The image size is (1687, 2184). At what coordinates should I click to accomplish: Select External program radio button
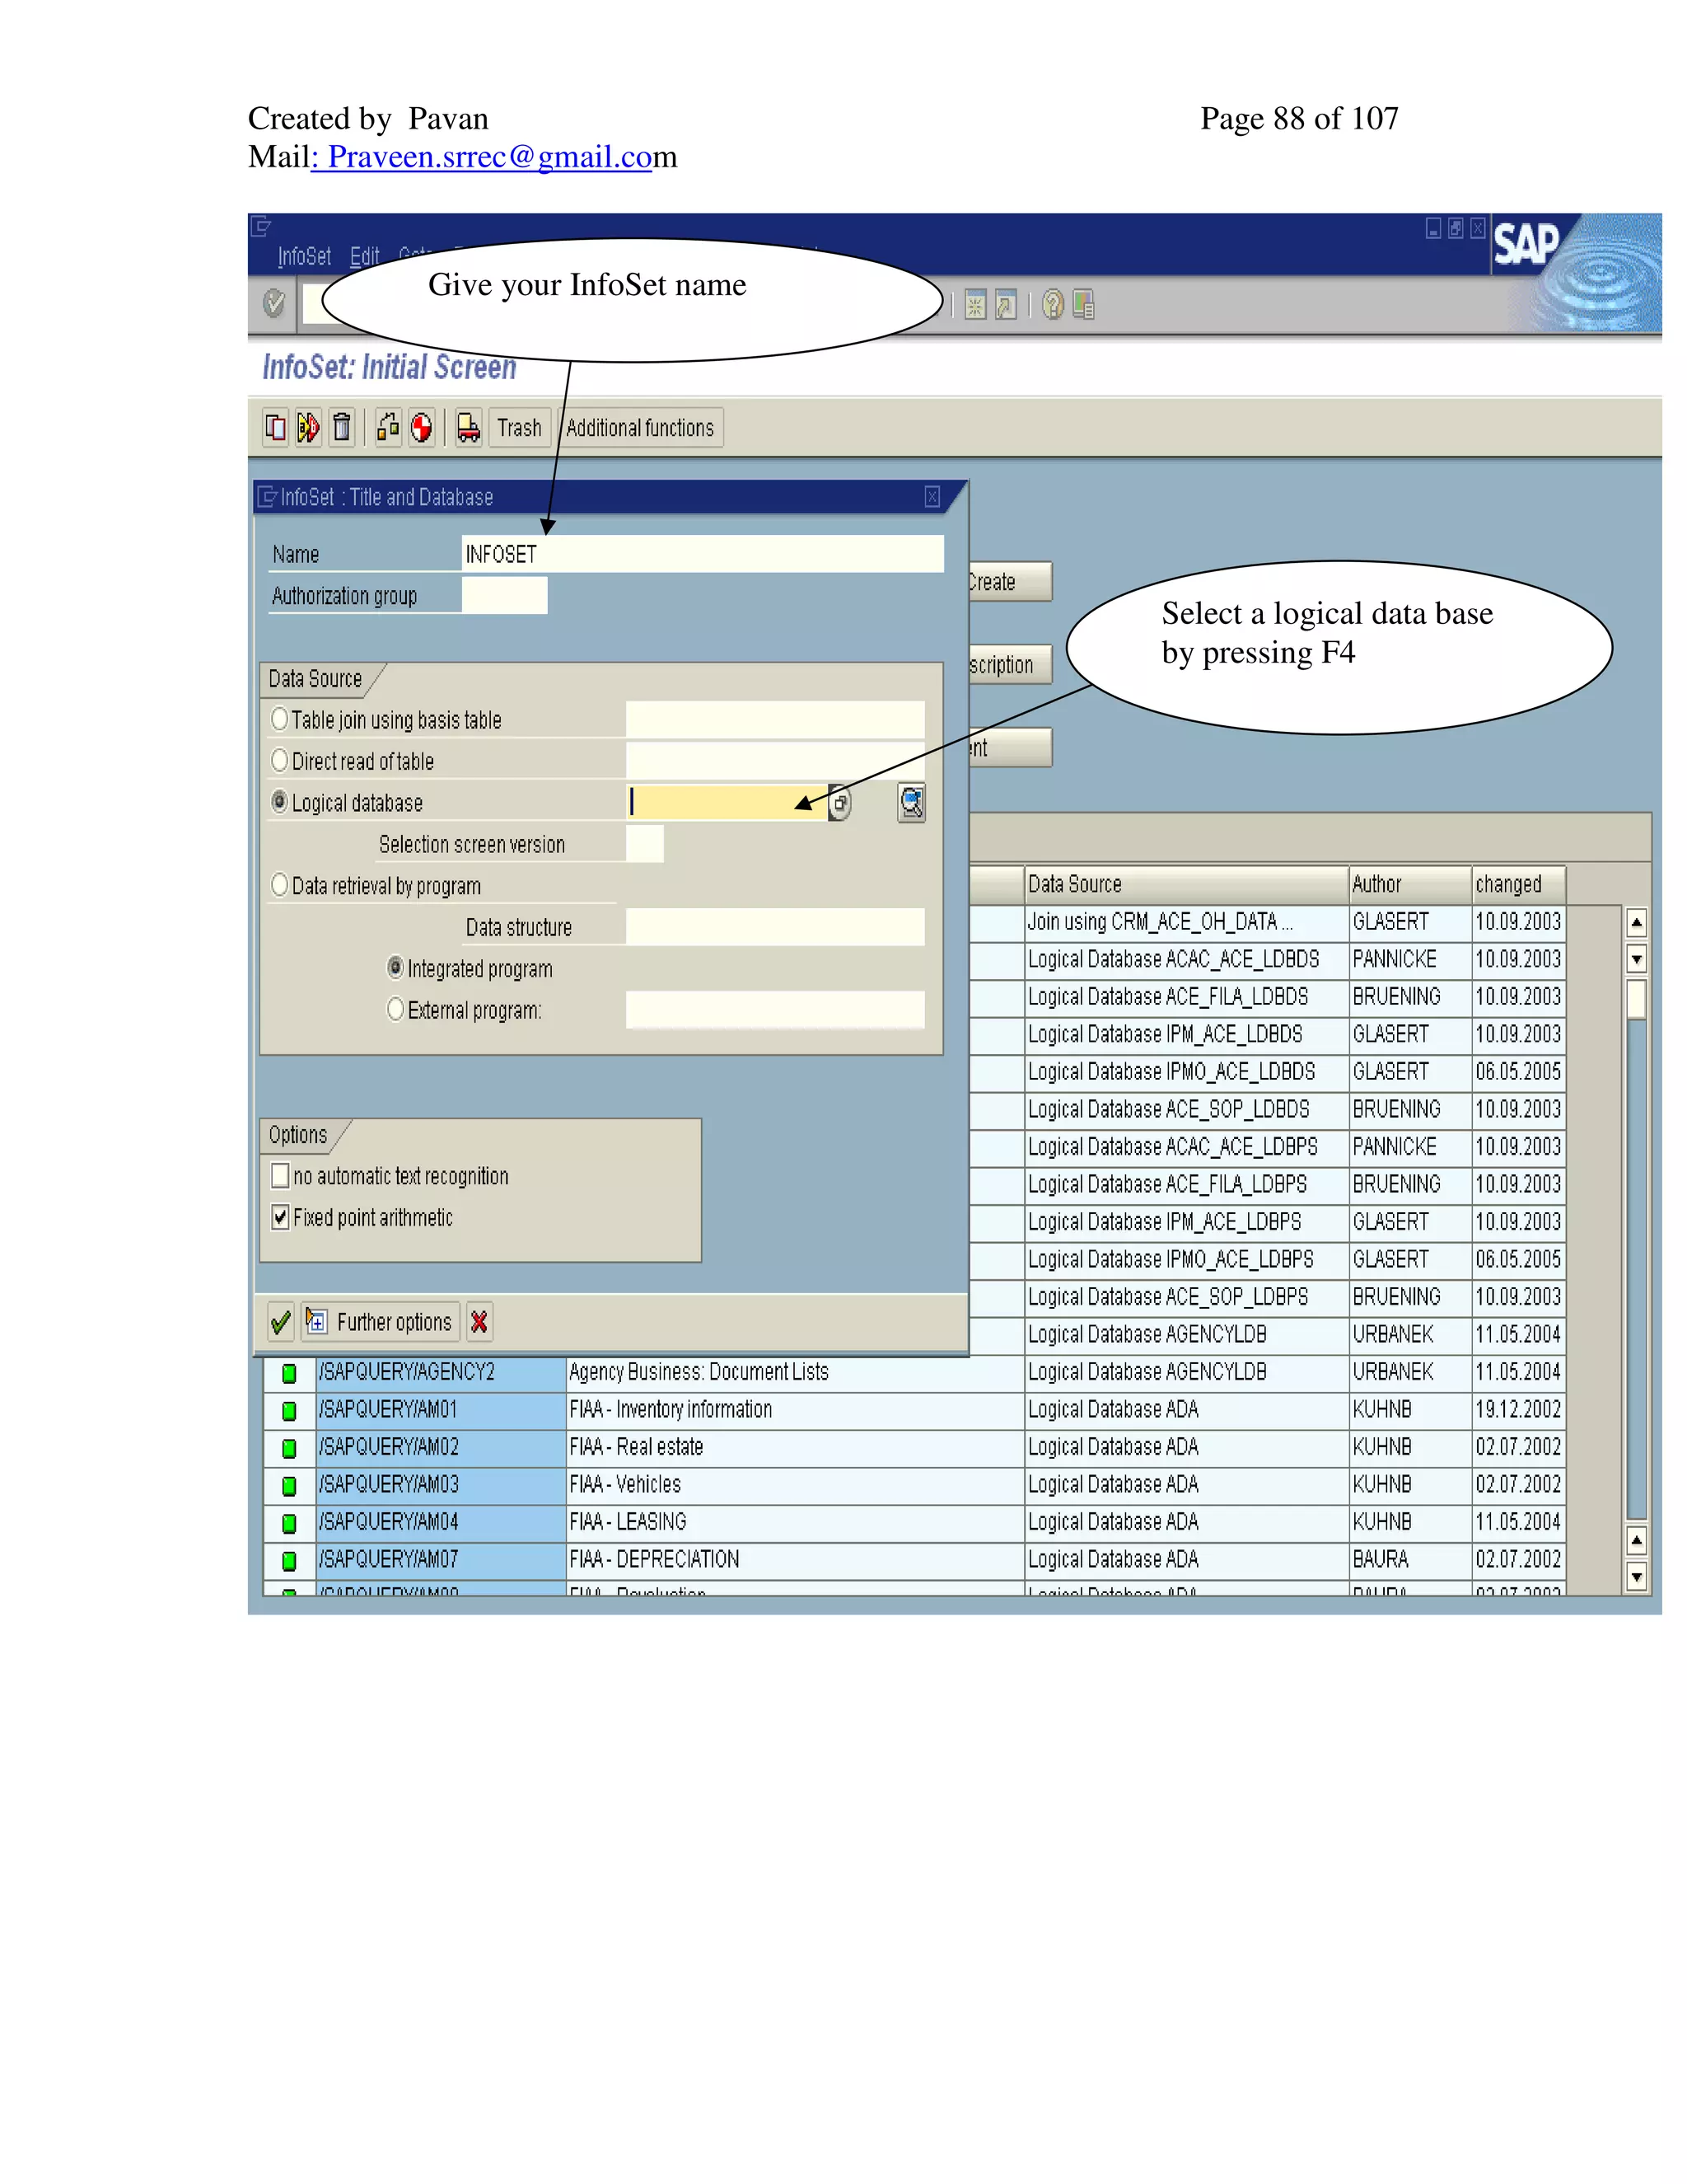(395, 1009)
